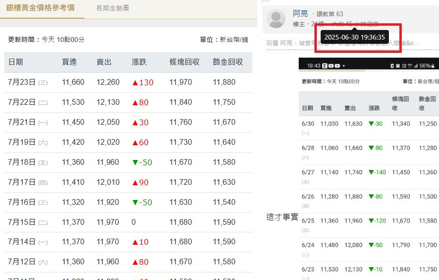Click sell price 12,260 on 7月23日
Screen dimensions: 439x280
pos(108,82)
